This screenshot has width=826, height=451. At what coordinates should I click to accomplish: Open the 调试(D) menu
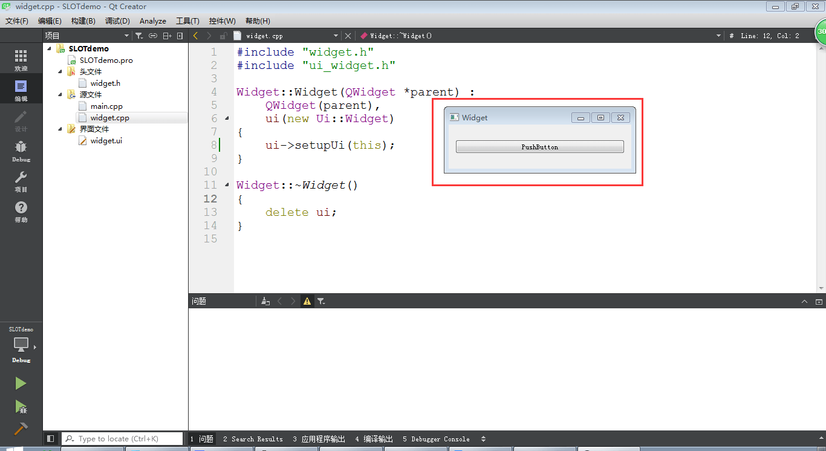[117, 21]
